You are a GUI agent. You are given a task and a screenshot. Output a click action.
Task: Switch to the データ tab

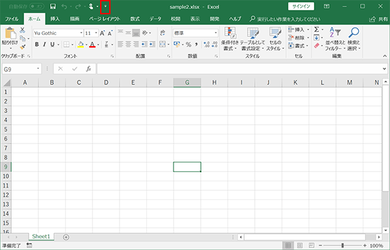pos(155,19)
